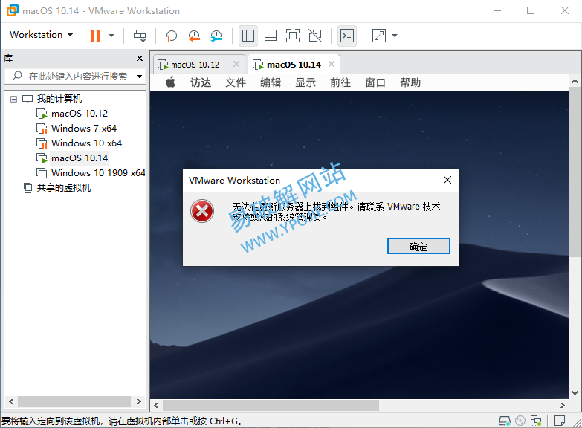
Task: Collapse the My Computer tree node
Action: point(13,99)
